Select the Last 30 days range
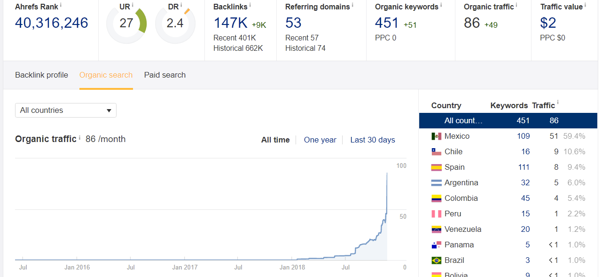602x277 pixels. click(373, 140)
